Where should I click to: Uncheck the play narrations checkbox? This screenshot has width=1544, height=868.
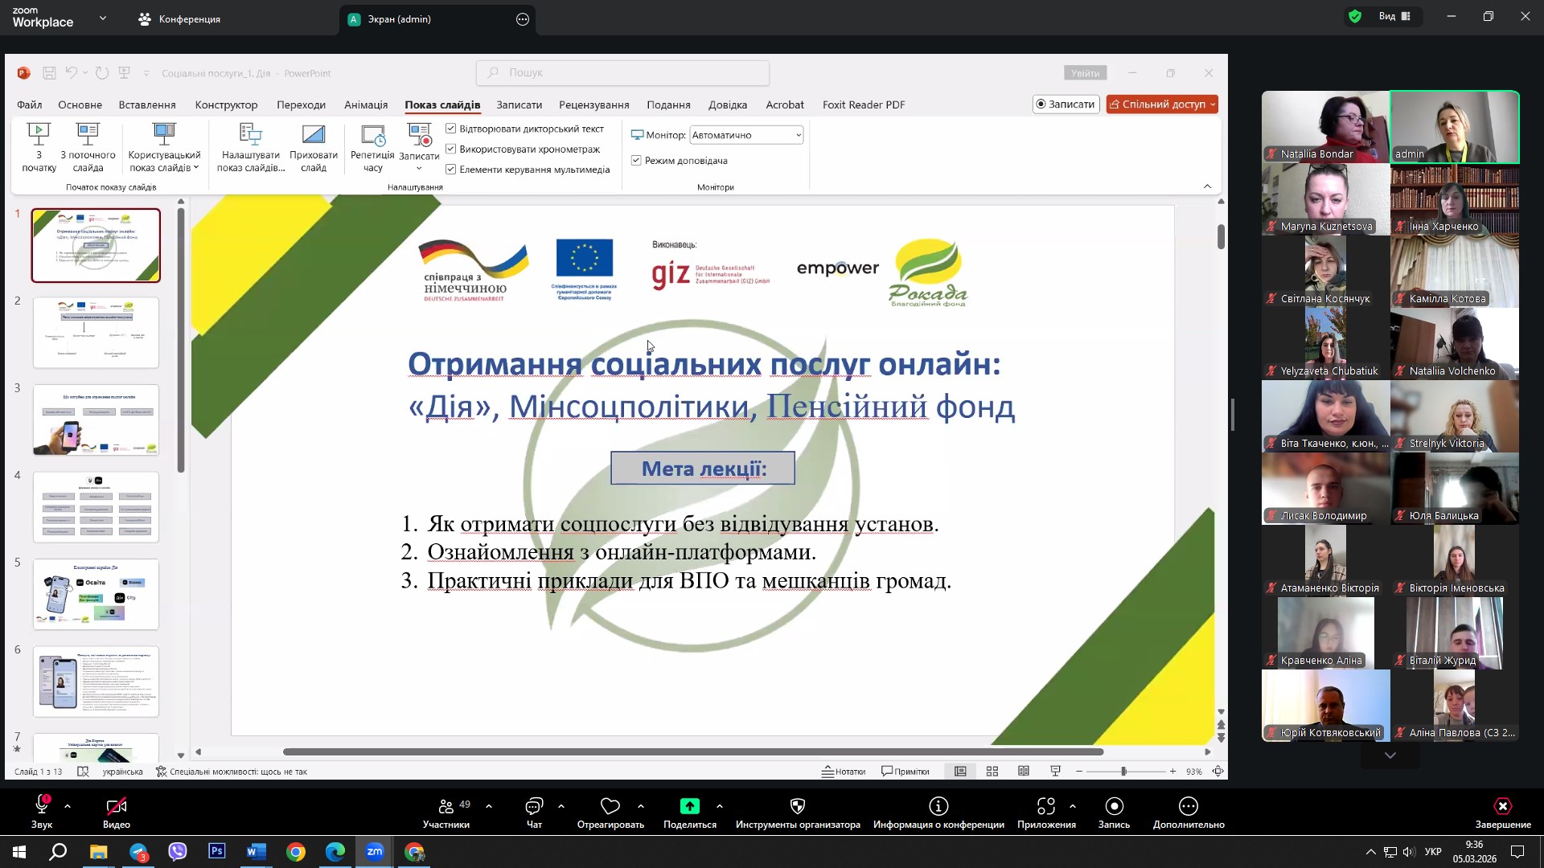tap(451, 129)
